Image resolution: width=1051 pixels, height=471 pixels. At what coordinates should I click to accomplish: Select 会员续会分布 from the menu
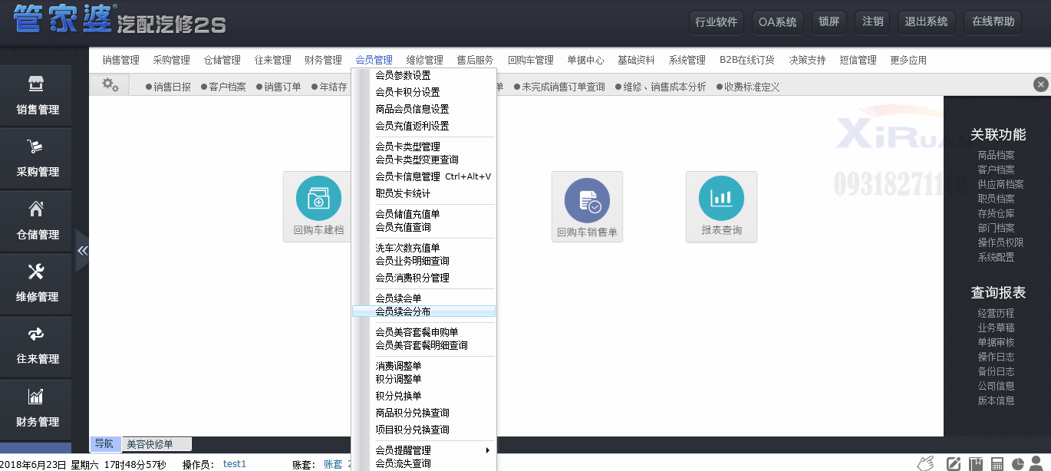(403, 311)
